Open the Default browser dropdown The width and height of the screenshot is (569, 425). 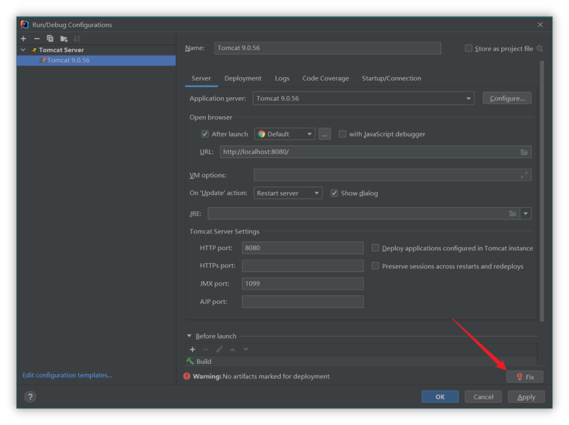tap(284, 134)
